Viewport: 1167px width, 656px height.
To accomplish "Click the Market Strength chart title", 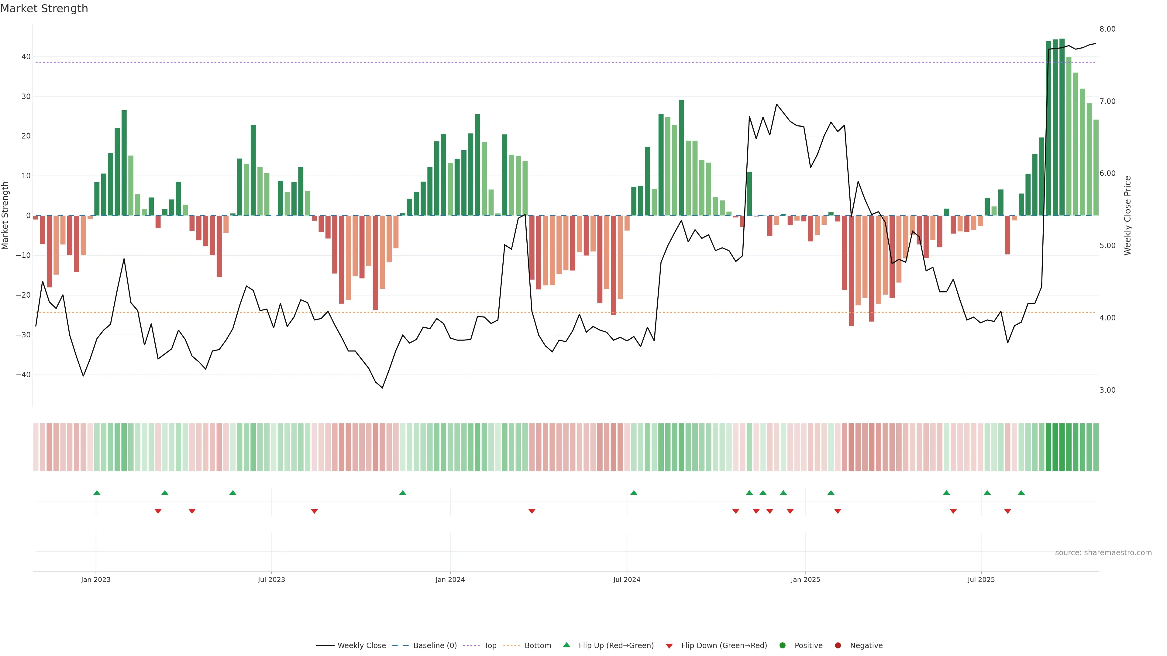I will (x=44, y=9).
